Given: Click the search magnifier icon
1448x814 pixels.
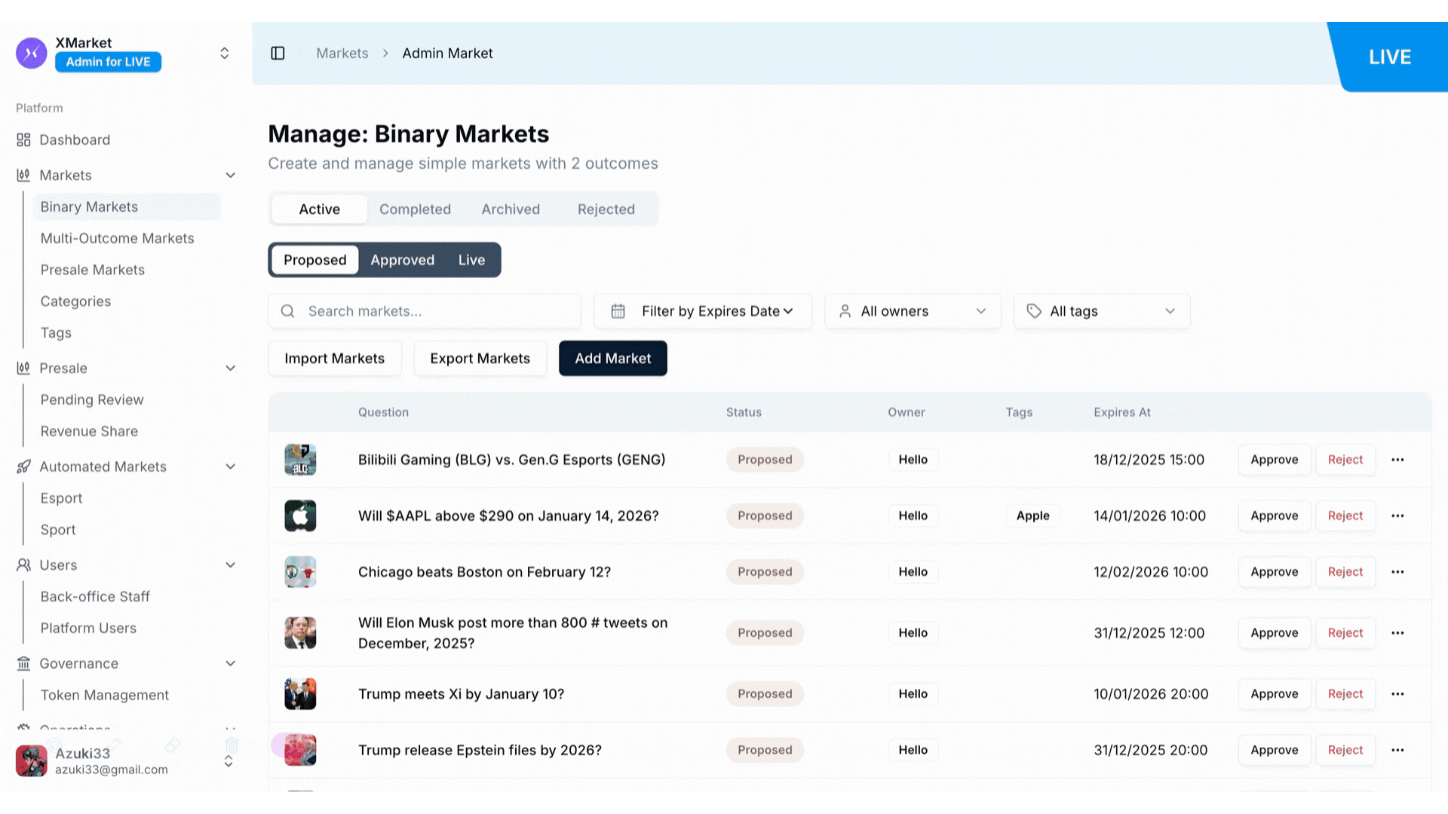Looking at the screenshot, I should coord(287,311).
